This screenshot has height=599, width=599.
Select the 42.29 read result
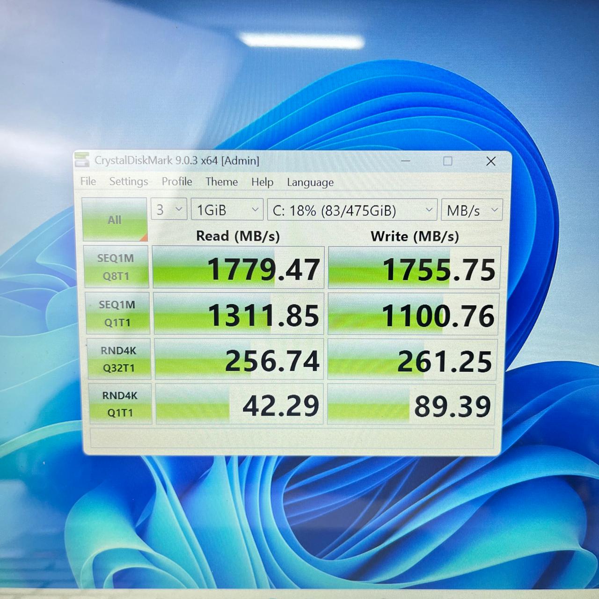(240, 404)
